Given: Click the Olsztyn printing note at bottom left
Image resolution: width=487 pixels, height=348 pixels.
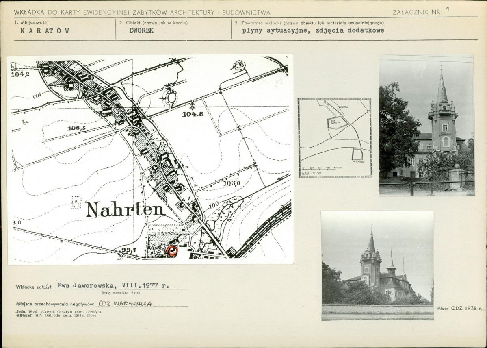Looking at the screenshot, I should tap(59, 311).
